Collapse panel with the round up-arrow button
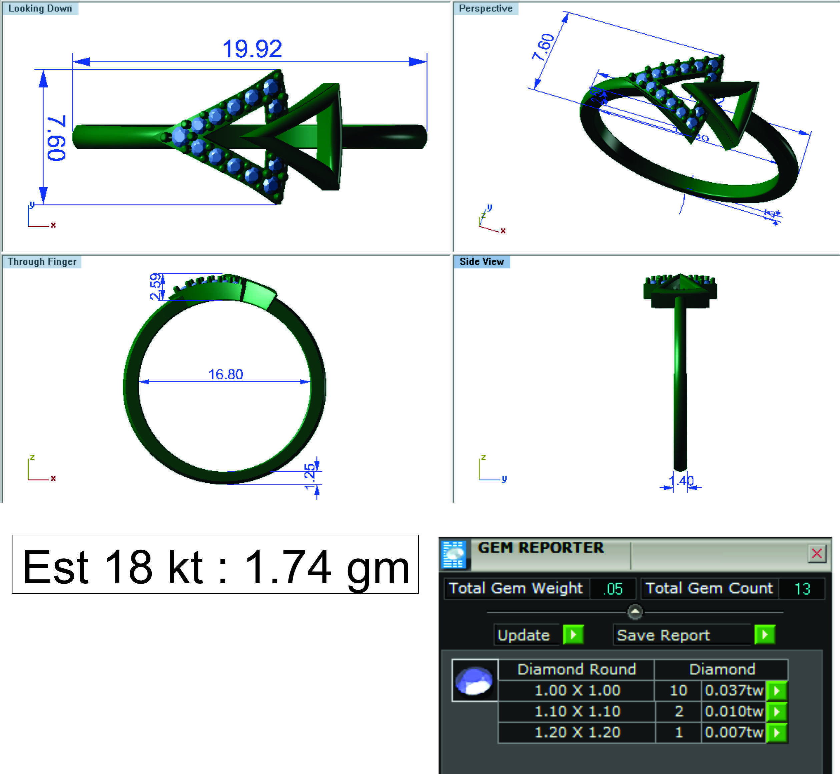The width and height of the screenshot is (840, 774). [635, 612]
